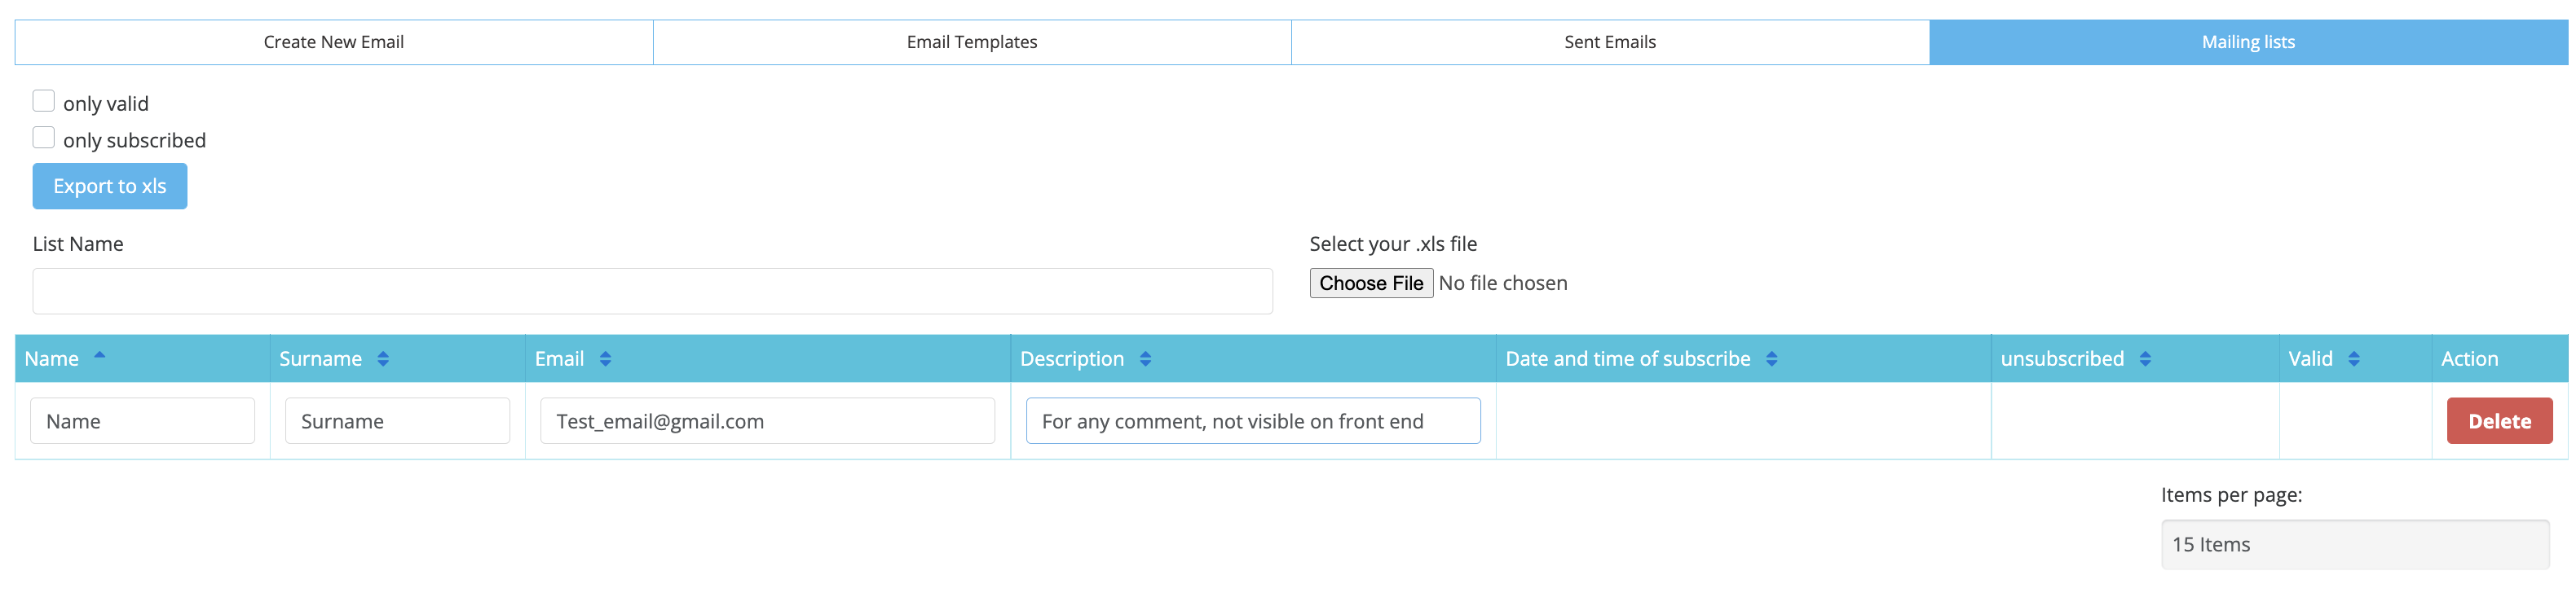Sort the Description column via its arrows
This screenshot has width=2576, height=593.
[x=1145, y=359]
